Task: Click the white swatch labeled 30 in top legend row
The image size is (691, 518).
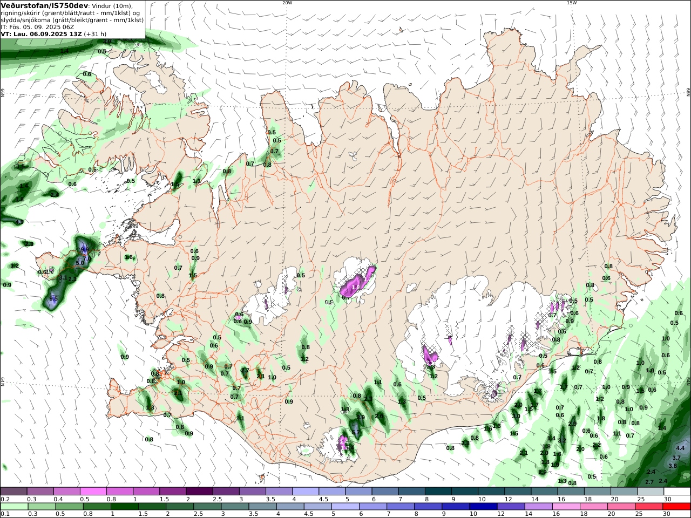Action: [677, 491]
